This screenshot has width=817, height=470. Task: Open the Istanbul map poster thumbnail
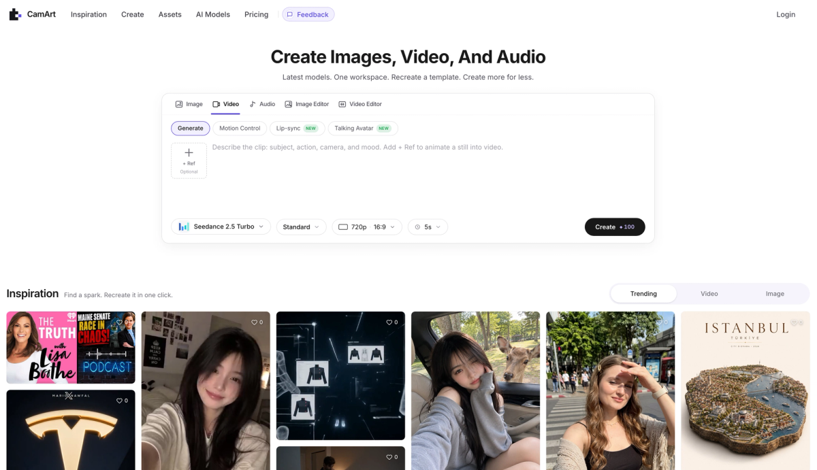(746, 390)
